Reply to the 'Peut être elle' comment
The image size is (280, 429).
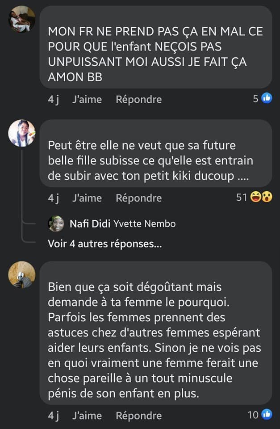pos(138,198)
